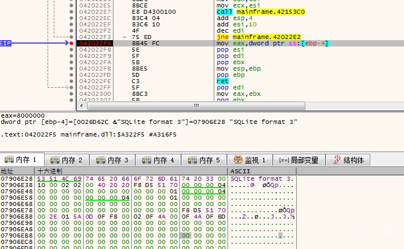Click the add esp,4 instruction
This screenshot has height=249, width=404.
(x=234, y=18)
